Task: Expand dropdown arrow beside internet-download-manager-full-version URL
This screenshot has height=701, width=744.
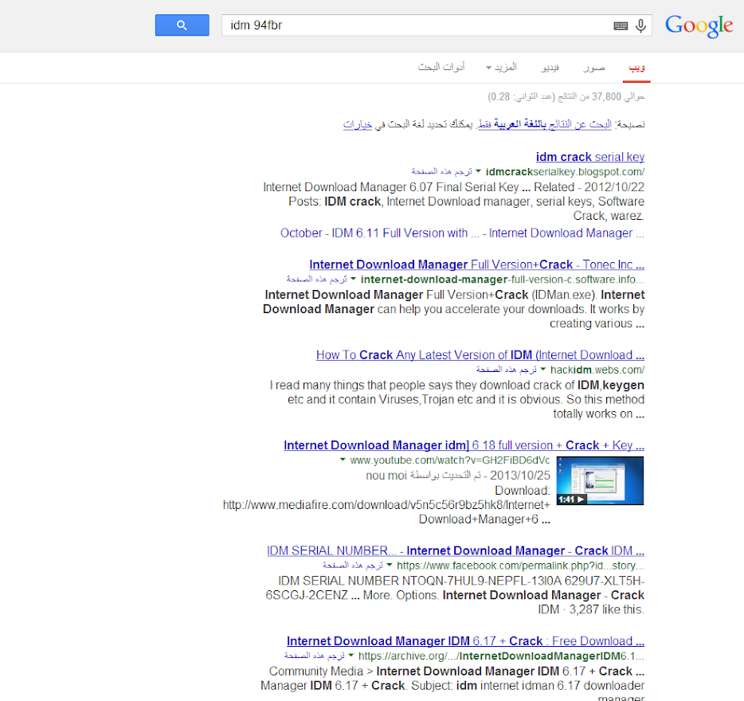Action: pos(353,279)
